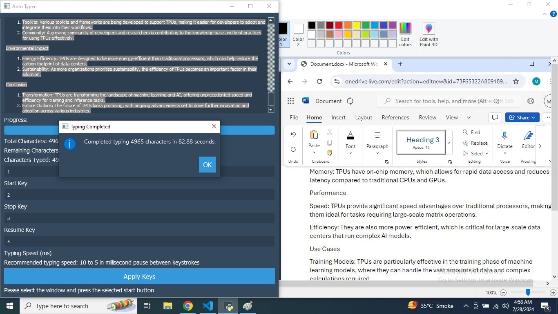
Task: Click the Paste clipboard icon in Word
Action: pos(314,135)
